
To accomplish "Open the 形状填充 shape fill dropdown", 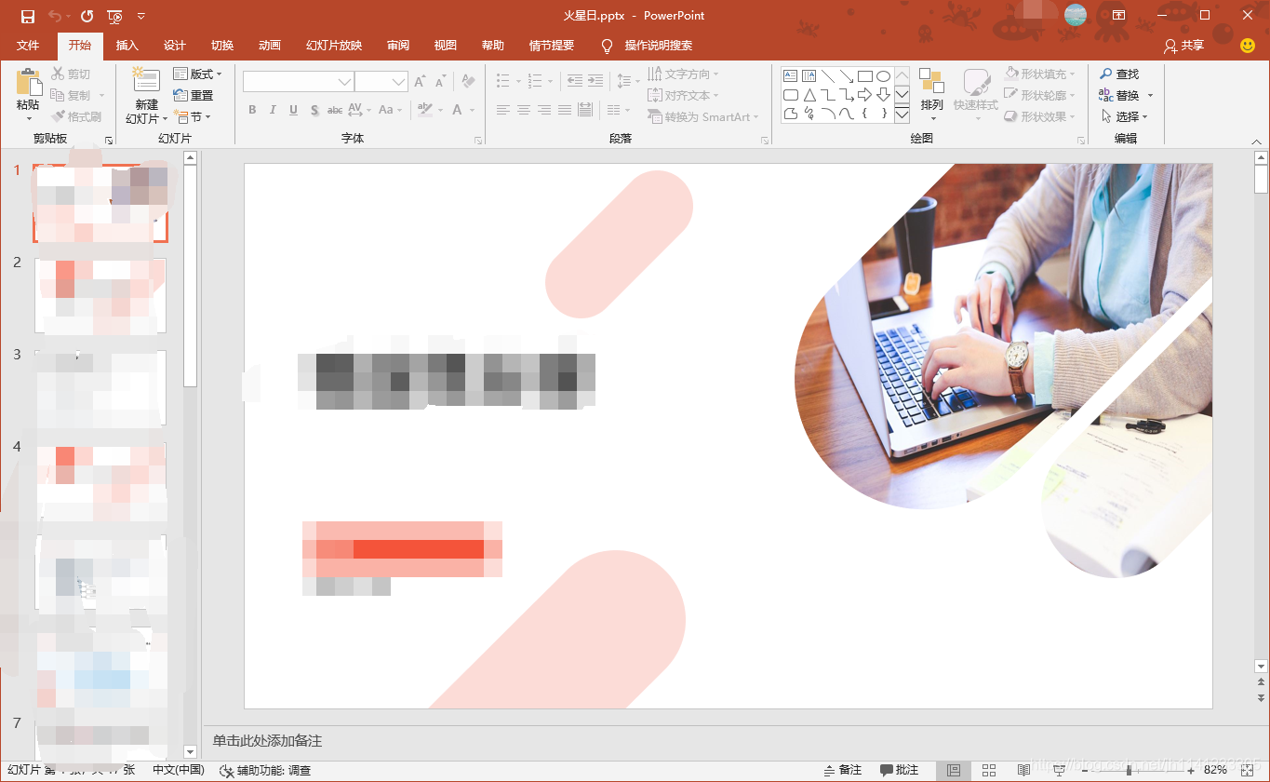I will pyautogui.click(x=1040, y=74).
